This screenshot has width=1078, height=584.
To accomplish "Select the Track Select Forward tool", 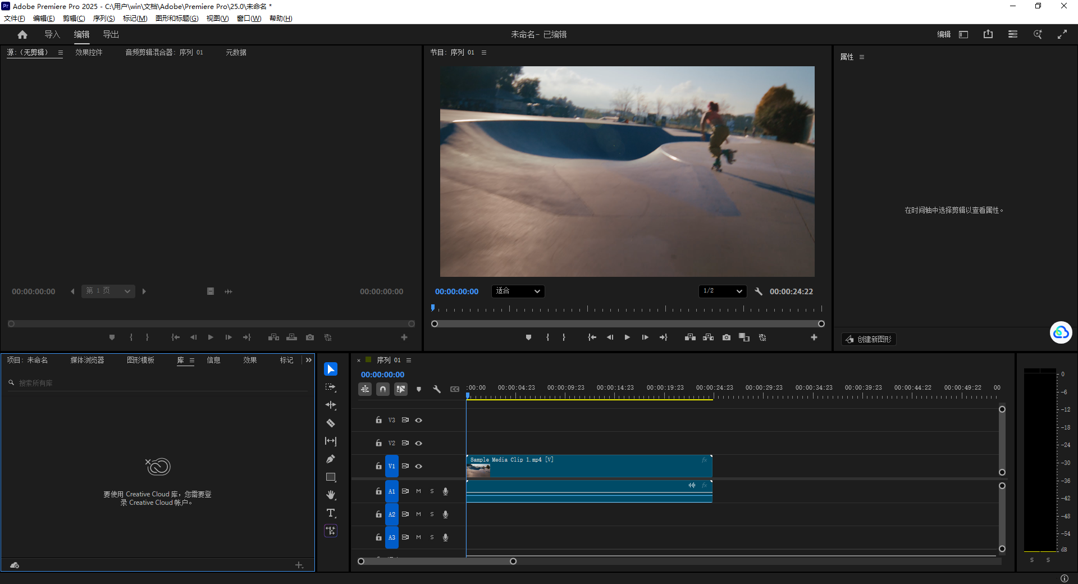I will coord(331,387).
